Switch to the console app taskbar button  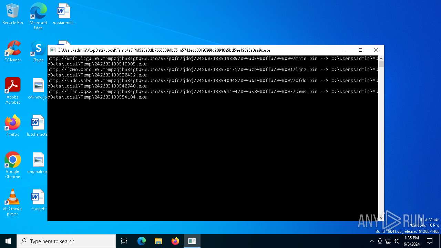(x=192, y=241)
